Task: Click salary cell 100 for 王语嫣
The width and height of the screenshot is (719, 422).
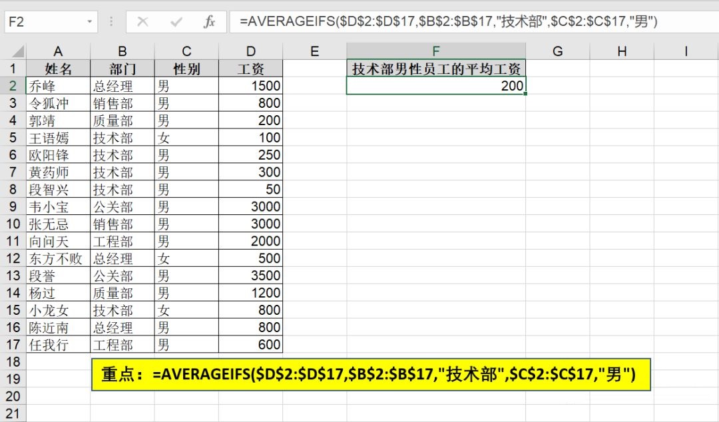Action: point(251,138)
